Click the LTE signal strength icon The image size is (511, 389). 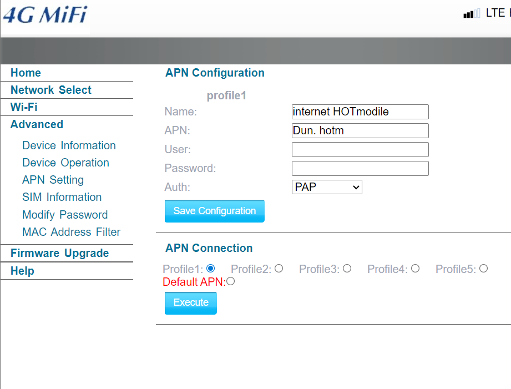pyautogui.click(x=472, y=13)
